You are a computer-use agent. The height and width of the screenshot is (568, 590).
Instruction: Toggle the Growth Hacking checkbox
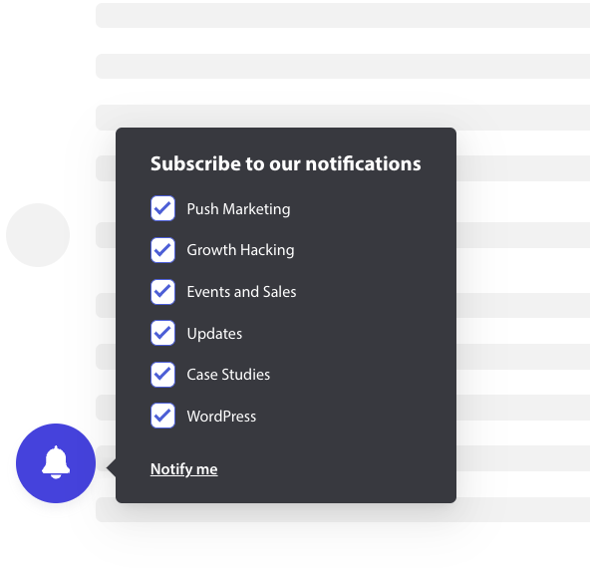coord(162,250)
